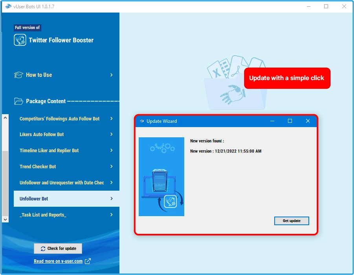Image resolution: width=354 pixels, height=275 pixels.
Task: Minimize the Update Wizard dialog
Action: [x=272, y=121]
